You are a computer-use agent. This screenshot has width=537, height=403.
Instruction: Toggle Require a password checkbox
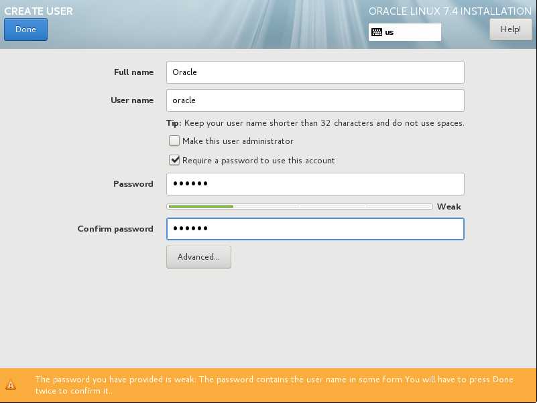(x=174, y=160)
